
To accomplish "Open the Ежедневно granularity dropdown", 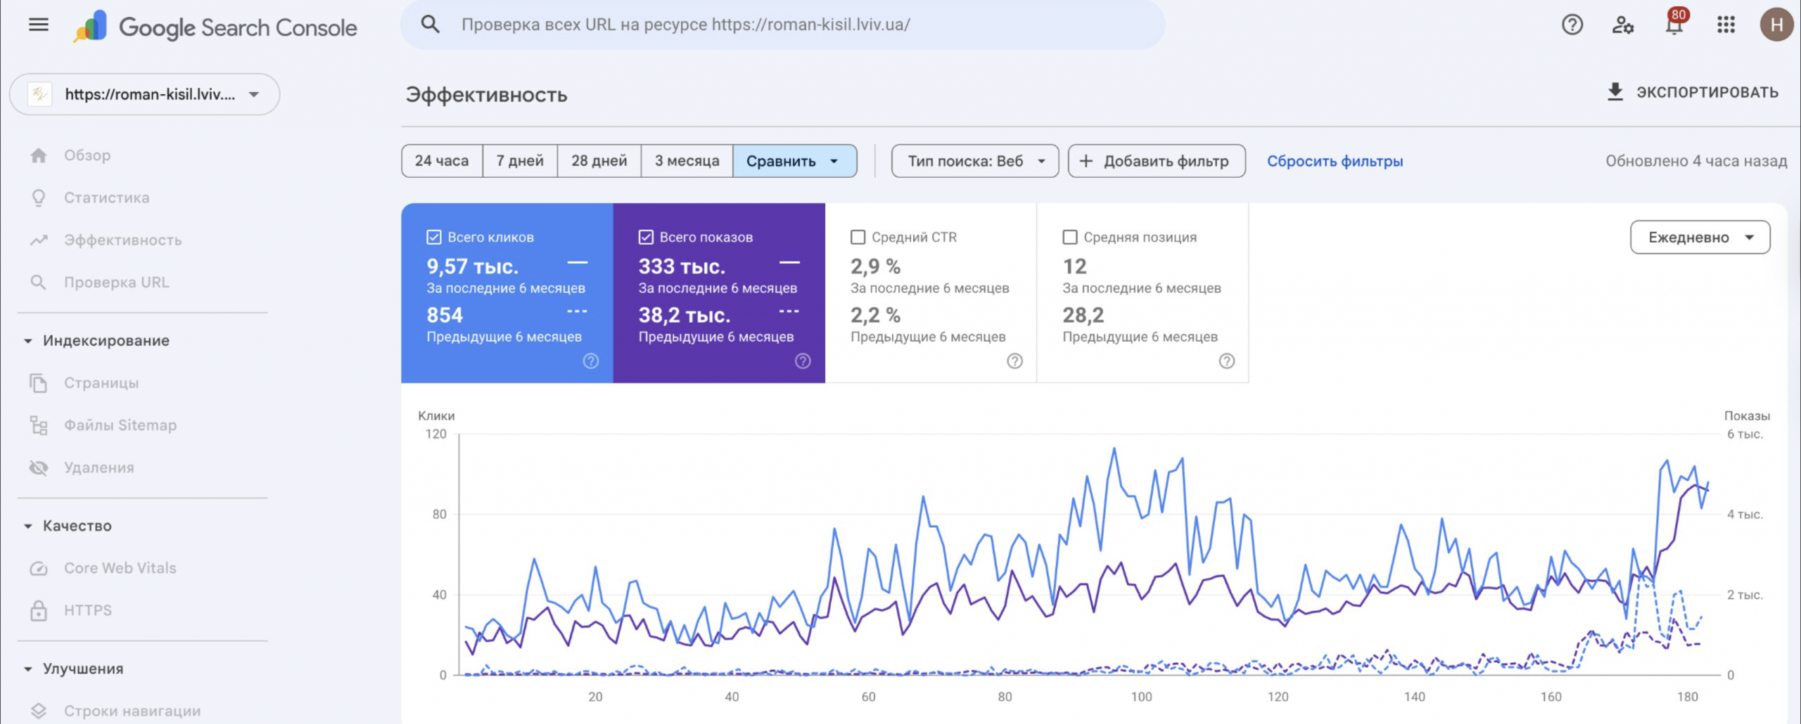I will coord(1700,238).
